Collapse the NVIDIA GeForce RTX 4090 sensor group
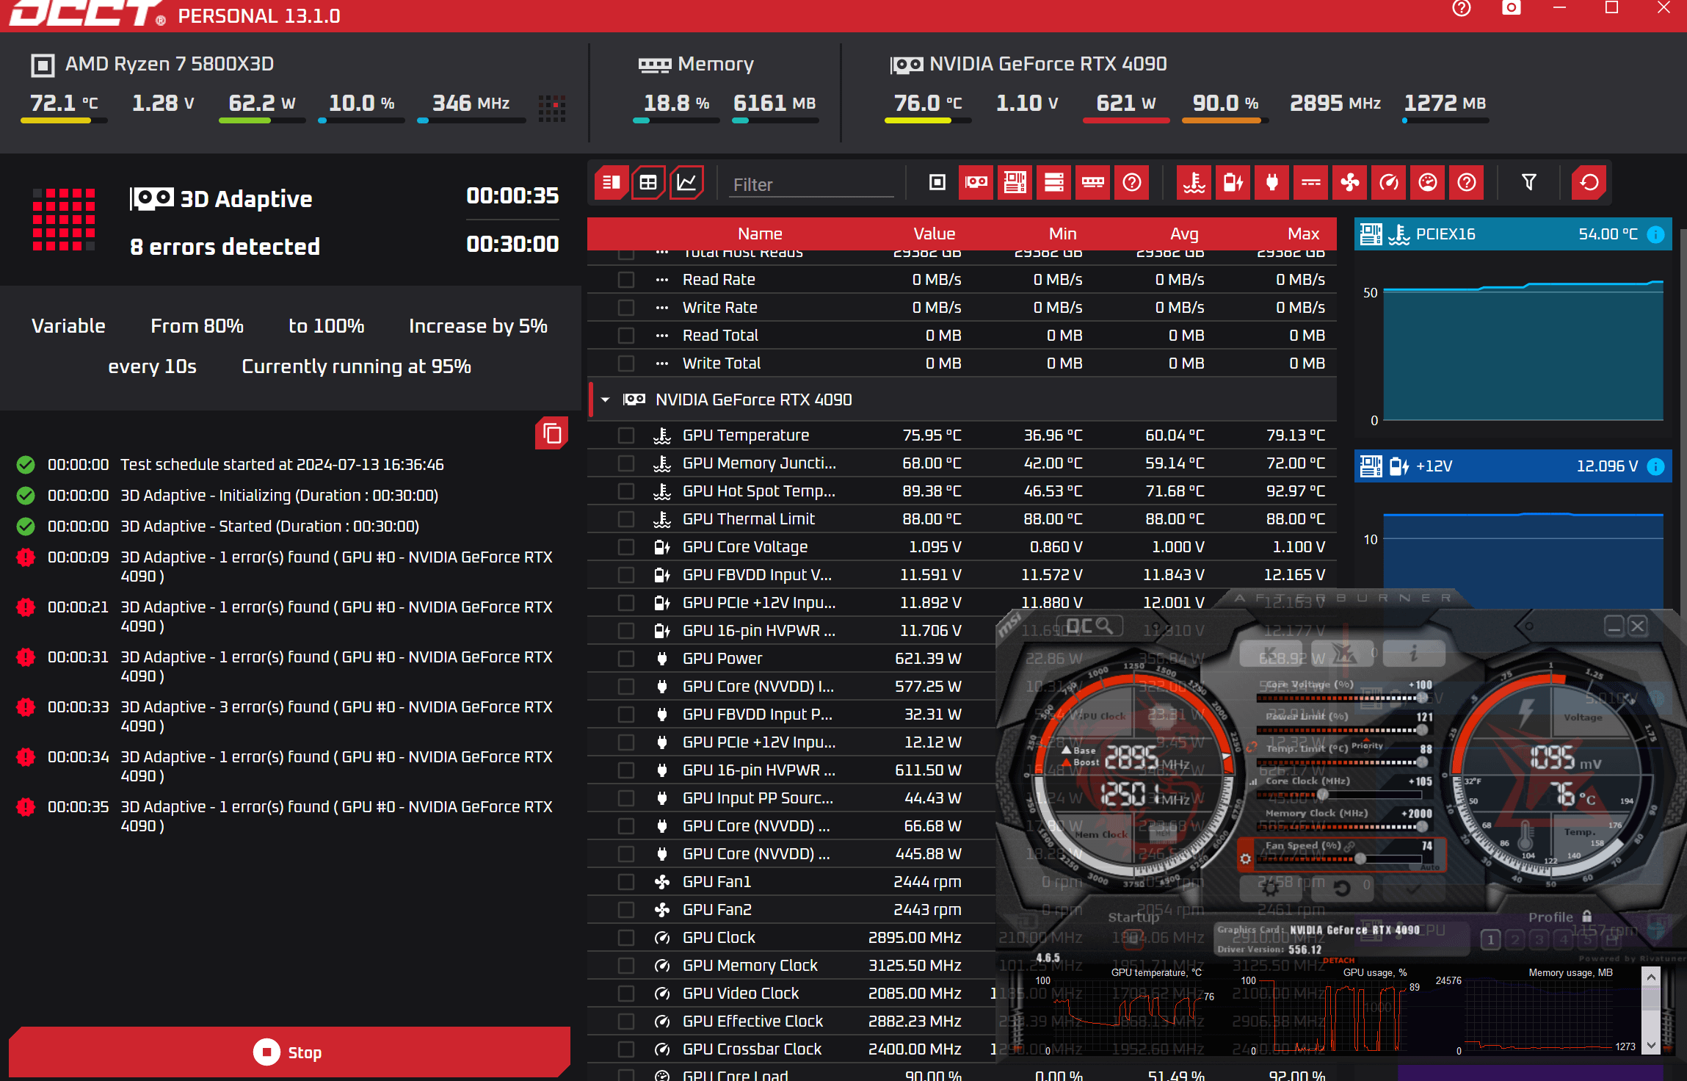The image size is (1687, 1081). (x=606, y=399)
